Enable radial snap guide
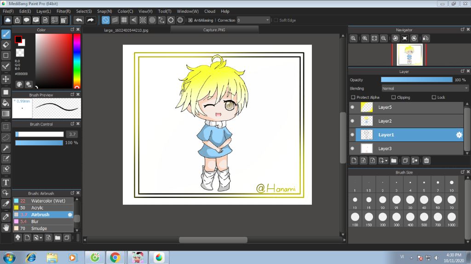471x264 pixels. 143,20
